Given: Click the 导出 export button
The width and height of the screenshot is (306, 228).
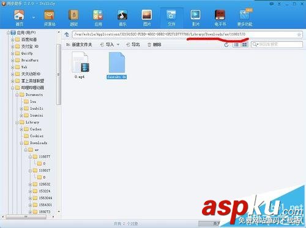Looking at the screenshot, I should point(133,45).
